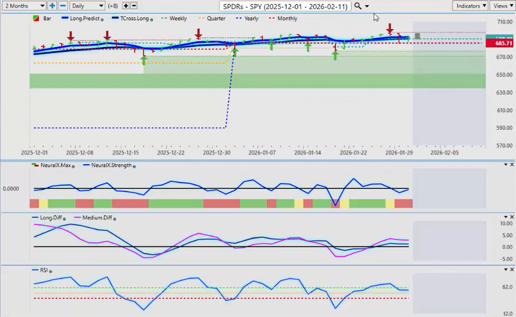Click the magnifying glass search icon
This screenshot has height=317, width=516.
coord(358,6)
